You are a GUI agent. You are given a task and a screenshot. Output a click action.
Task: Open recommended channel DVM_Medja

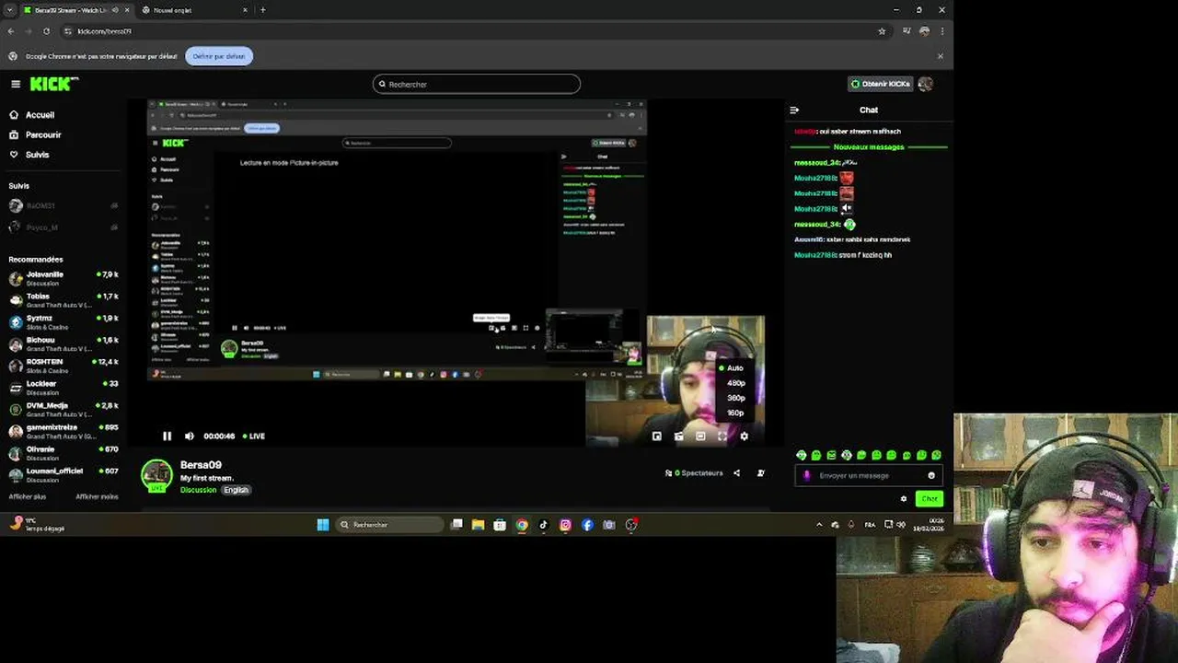click(x=63, y=409)
